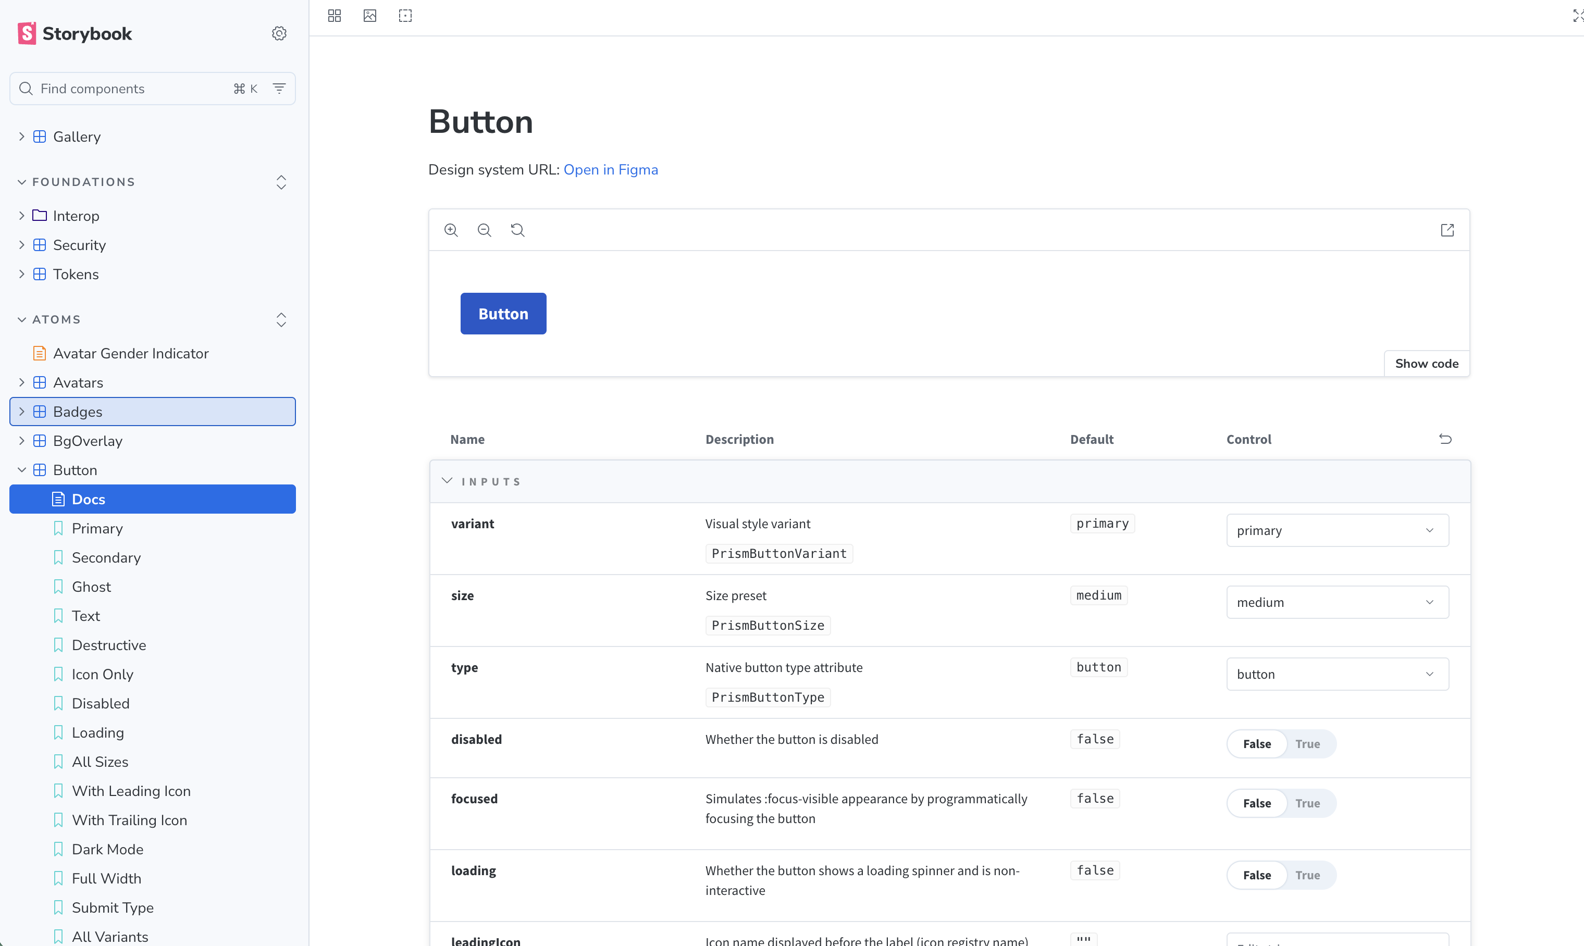
Task: Set loading control to False
Action: coord(1257,875)
